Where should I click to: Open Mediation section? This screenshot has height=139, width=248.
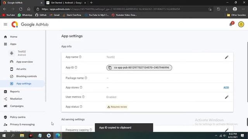click(16, 99)
